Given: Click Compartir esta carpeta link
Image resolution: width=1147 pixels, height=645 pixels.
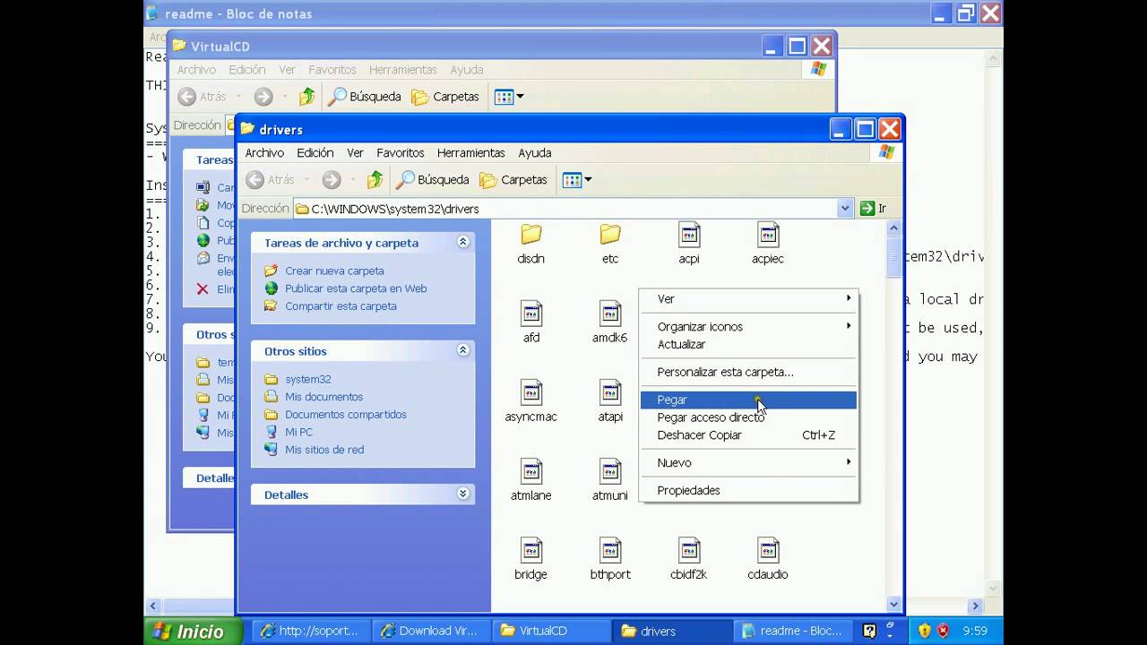Looking at the screenshot, I should pos(341,305).
